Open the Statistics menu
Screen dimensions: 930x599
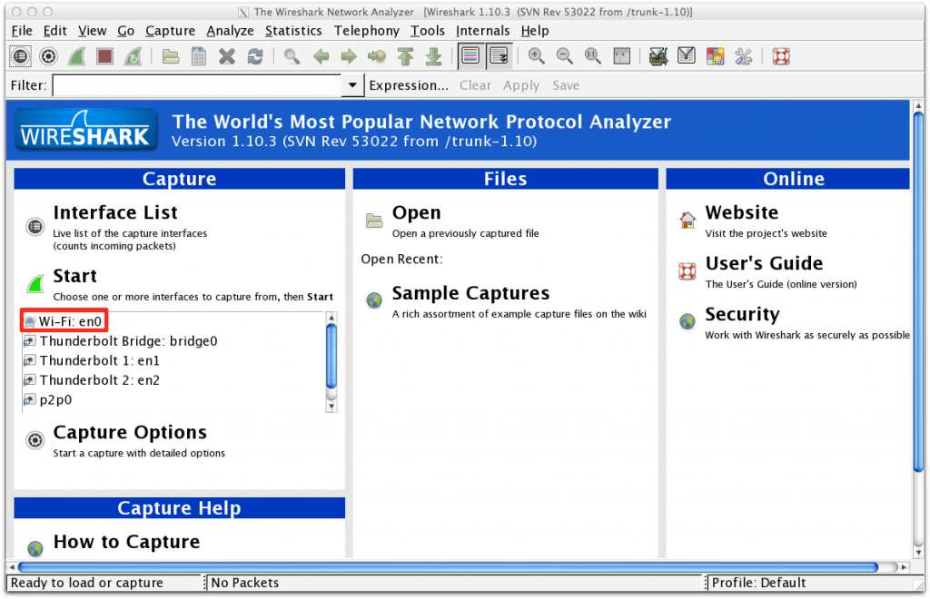coord(293,30)
